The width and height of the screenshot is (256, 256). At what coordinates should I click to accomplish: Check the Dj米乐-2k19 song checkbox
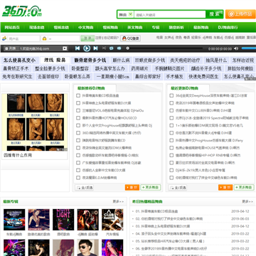tap(171, 170)
